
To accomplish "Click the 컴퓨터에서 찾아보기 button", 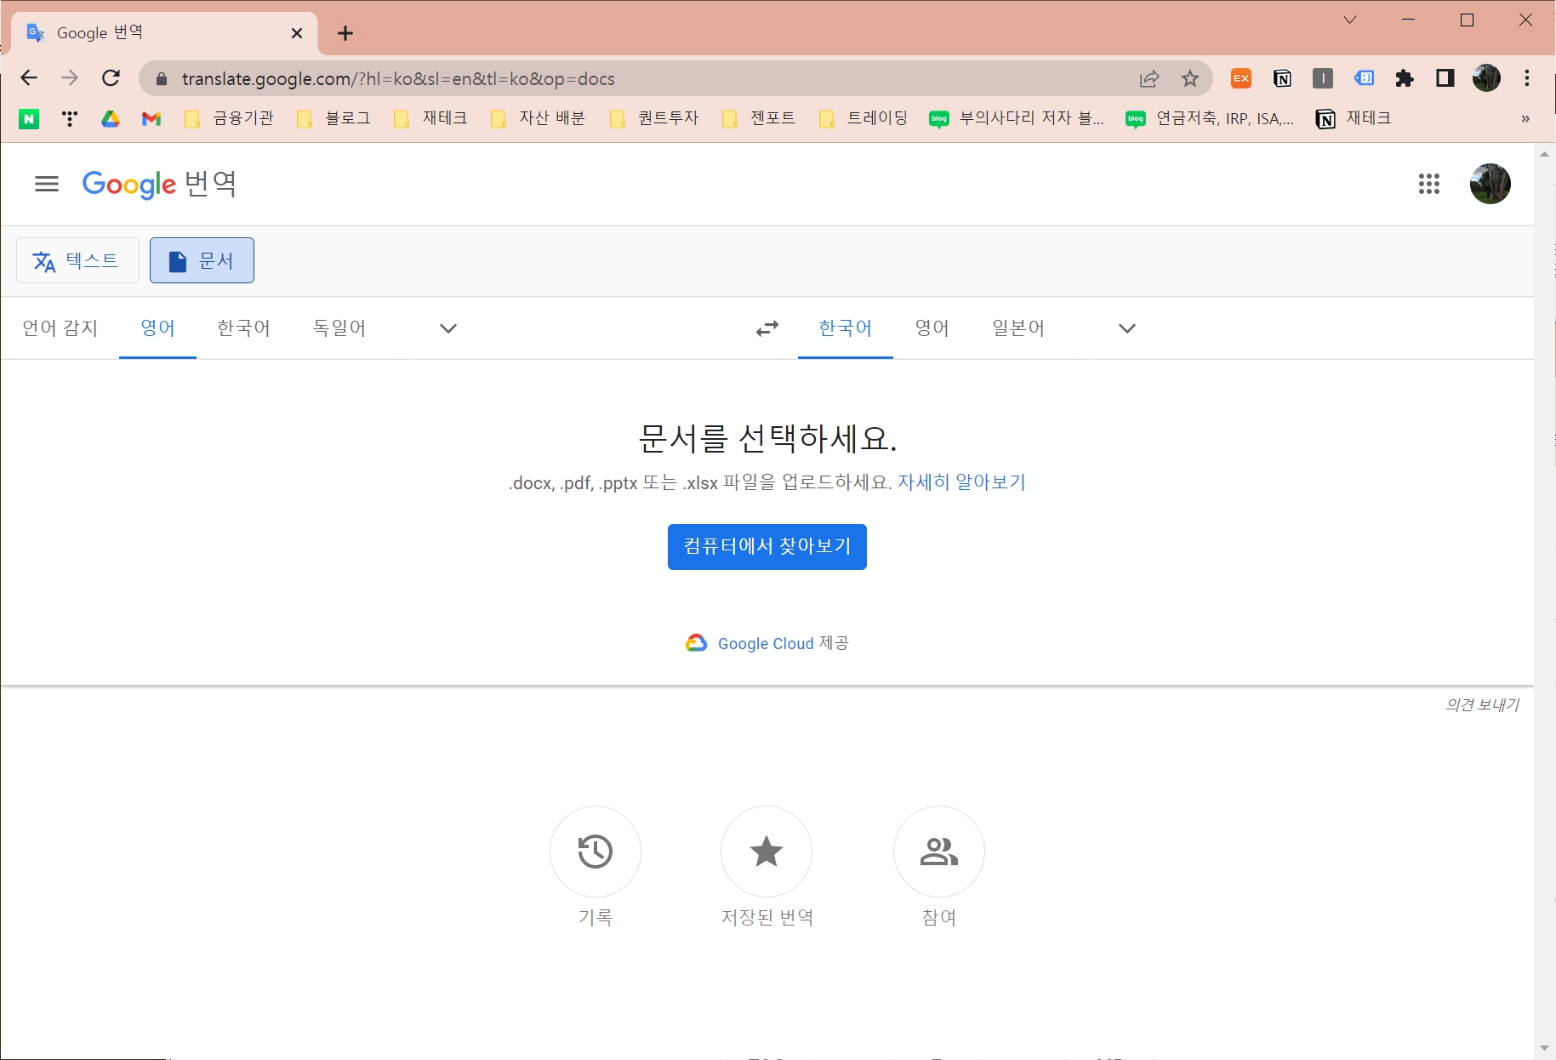I will click(767, 547).
